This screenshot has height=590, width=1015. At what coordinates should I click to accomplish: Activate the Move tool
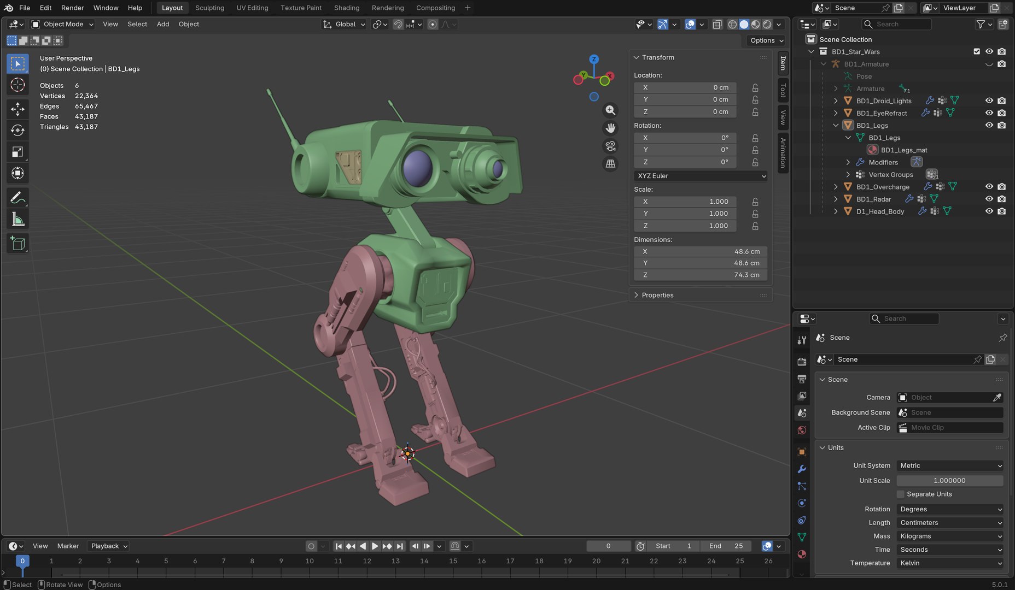[x=17, y=109]
